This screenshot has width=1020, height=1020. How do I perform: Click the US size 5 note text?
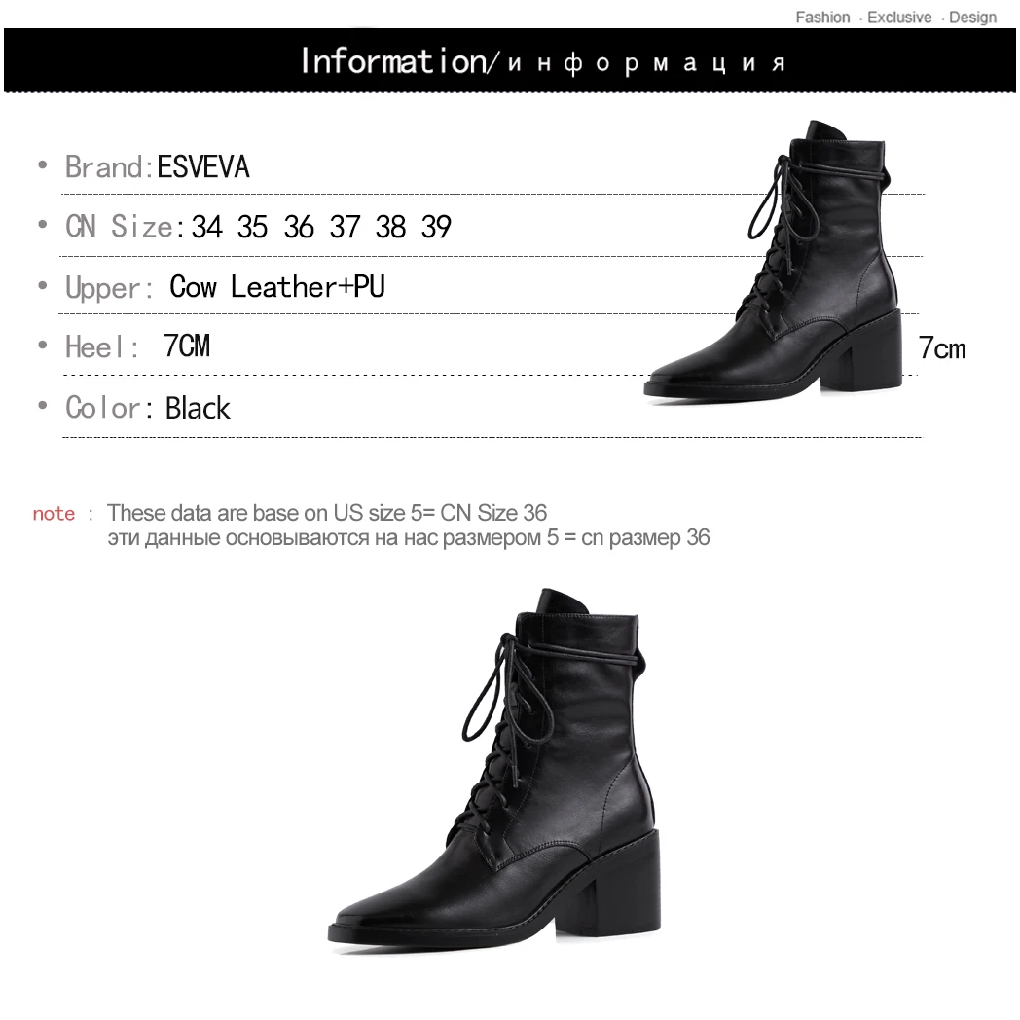pyautogui.click(x=327, y=513)
